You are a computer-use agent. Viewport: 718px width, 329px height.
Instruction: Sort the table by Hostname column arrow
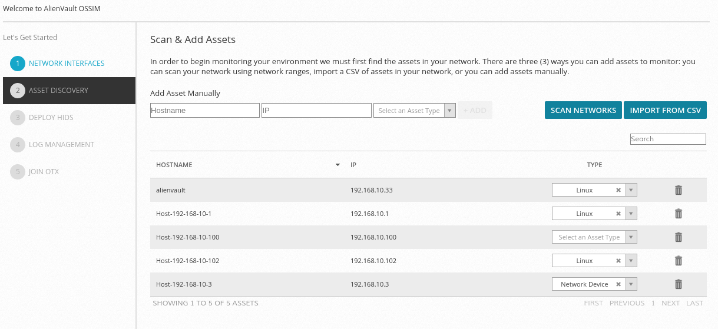(x=338, y=165)
